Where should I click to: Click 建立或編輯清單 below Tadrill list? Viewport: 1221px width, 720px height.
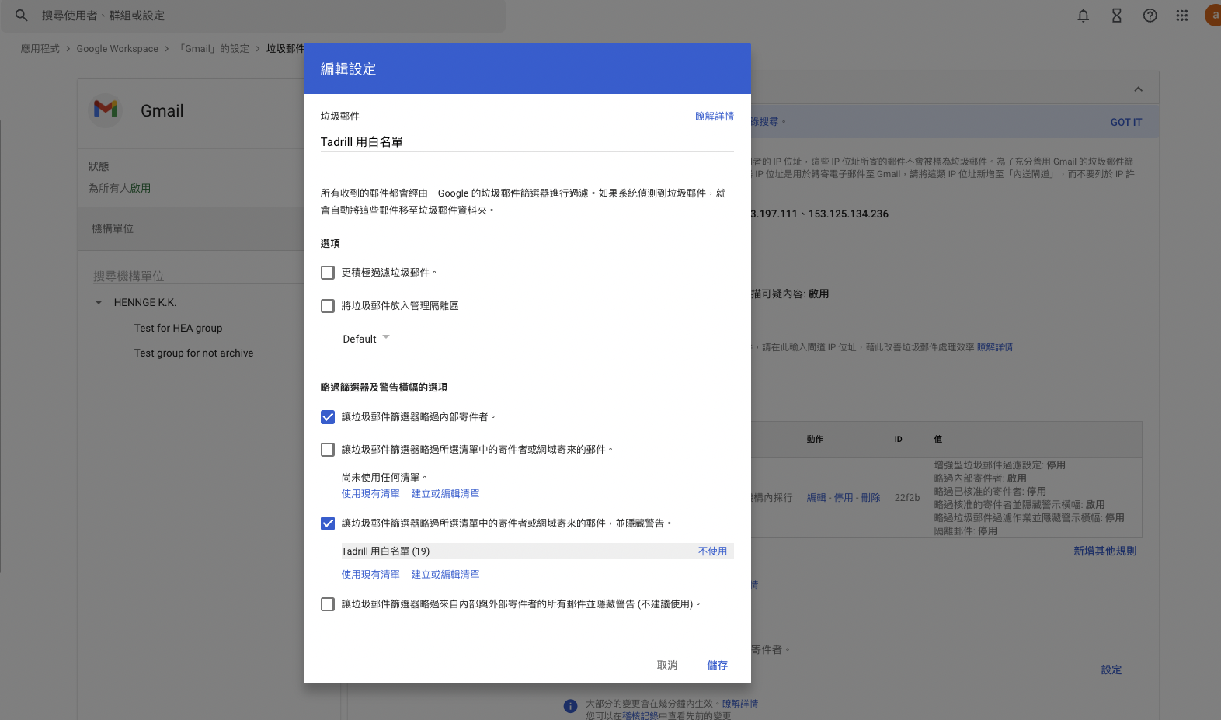pos(445,575)
